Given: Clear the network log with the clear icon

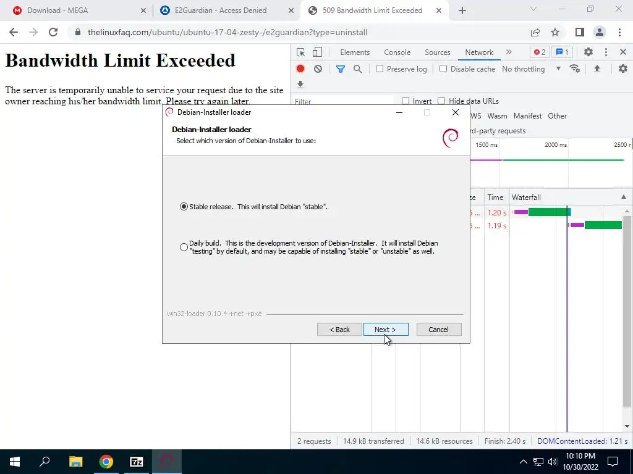Looking at the screenshot, I should point(318,69).
